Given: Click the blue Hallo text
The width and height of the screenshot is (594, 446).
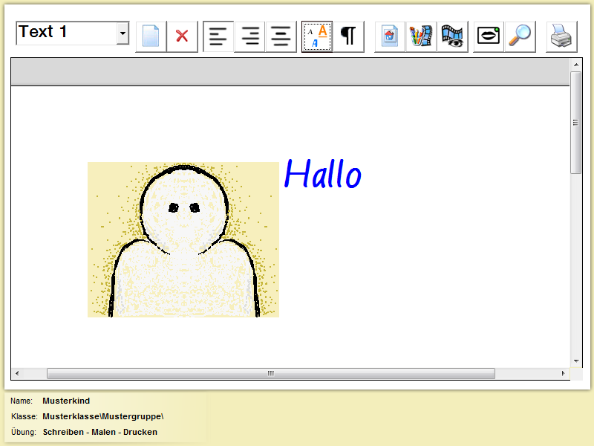Looking at the screenshot, I should [x=322, y=175].
